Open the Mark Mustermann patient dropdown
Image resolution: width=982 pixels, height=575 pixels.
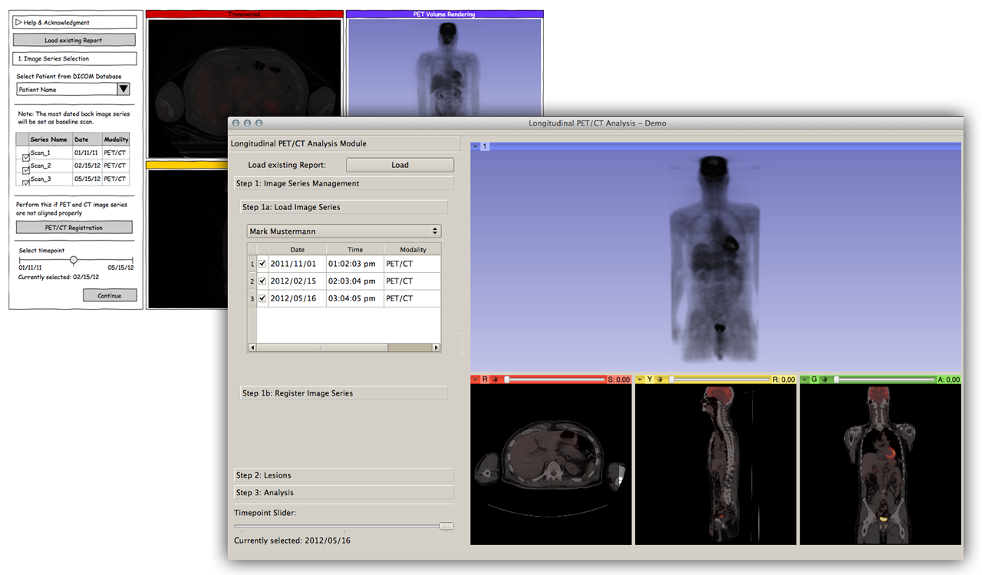[344, 231]
